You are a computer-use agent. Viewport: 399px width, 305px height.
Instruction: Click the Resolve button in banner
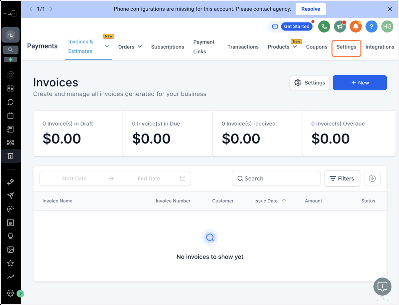point(311,9)
